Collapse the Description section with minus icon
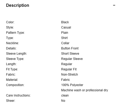 pyautogui.click(x=114, y=5)
